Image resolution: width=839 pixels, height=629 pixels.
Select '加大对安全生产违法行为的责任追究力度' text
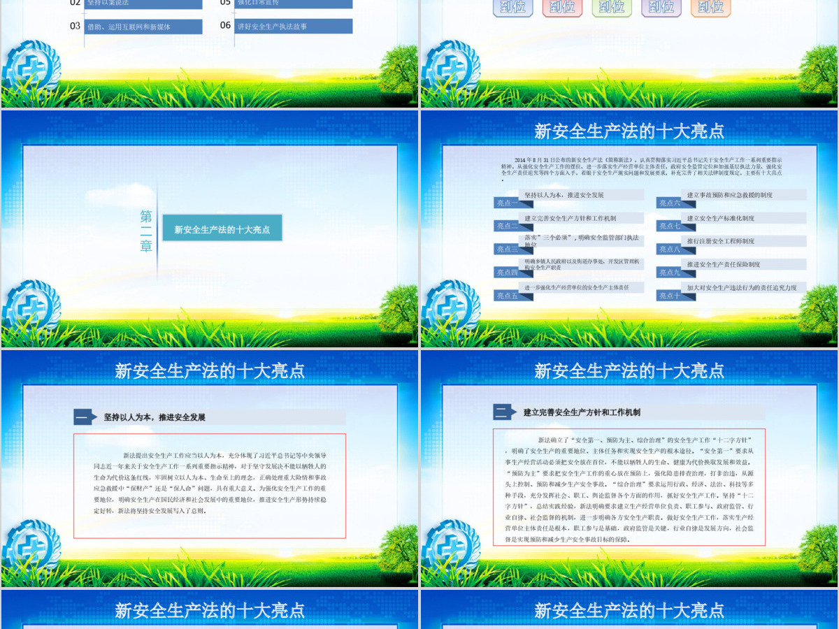[742, 287]
